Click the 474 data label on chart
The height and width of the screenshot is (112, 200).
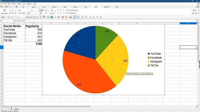click(79, 85)
